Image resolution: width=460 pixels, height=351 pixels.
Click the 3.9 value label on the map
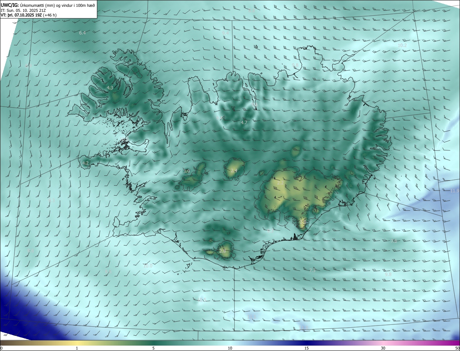(x=187, y=171)
